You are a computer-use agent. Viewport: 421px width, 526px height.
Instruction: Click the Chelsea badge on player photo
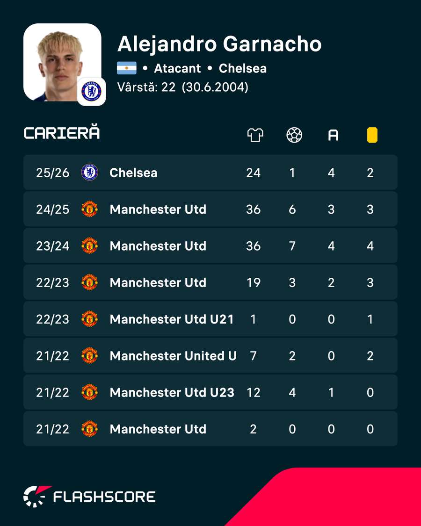[91, 92]
